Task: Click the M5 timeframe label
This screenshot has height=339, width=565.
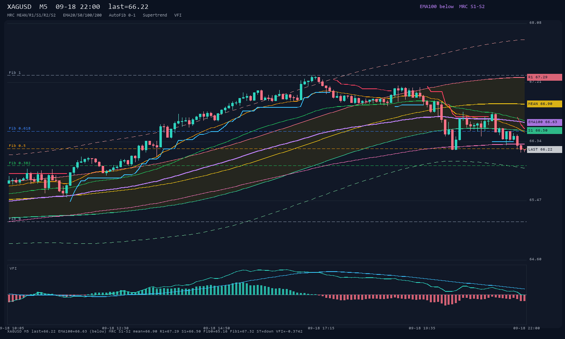Action: click(44, 7)
